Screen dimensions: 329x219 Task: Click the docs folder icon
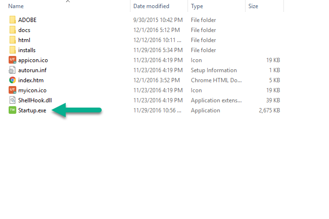pos(12,30)
